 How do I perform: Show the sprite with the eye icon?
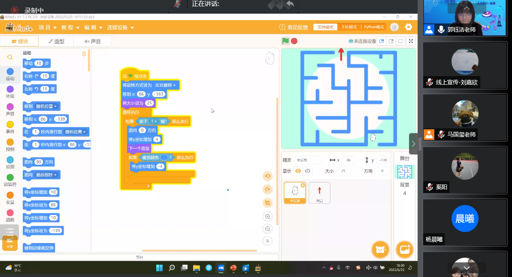pos(298,171)
